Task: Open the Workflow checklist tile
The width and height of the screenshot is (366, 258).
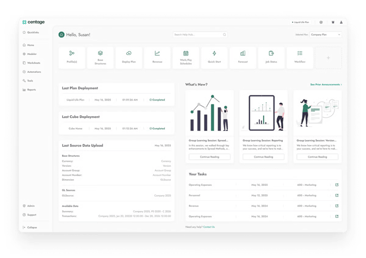Action: pyautogui.click(x=300, y=56)
